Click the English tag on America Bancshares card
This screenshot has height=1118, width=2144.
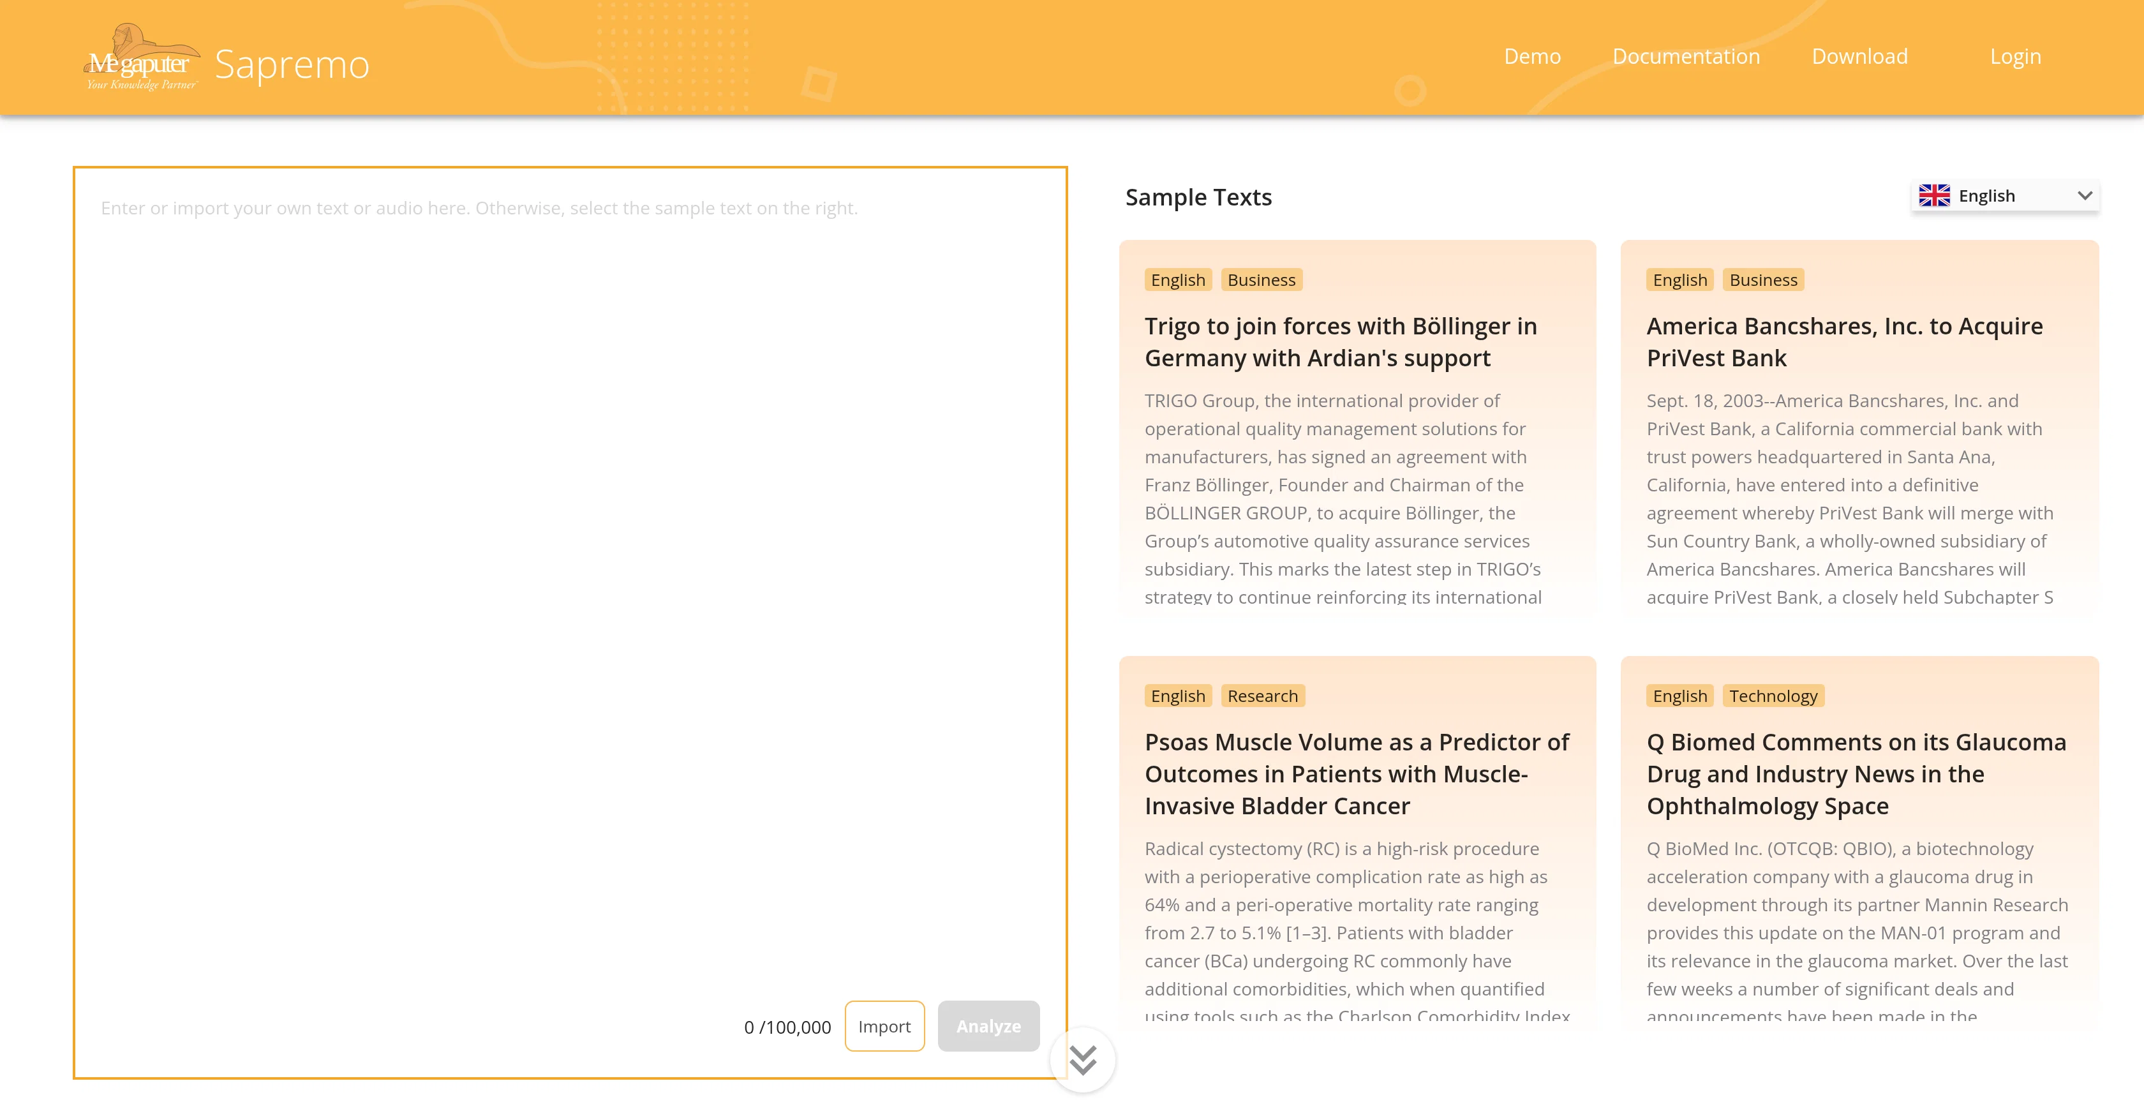pyautogui.click(x=1679, y=279)
